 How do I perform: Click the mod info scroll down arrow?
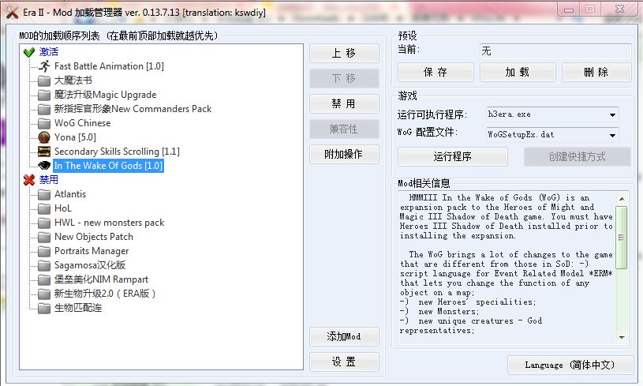622,338
